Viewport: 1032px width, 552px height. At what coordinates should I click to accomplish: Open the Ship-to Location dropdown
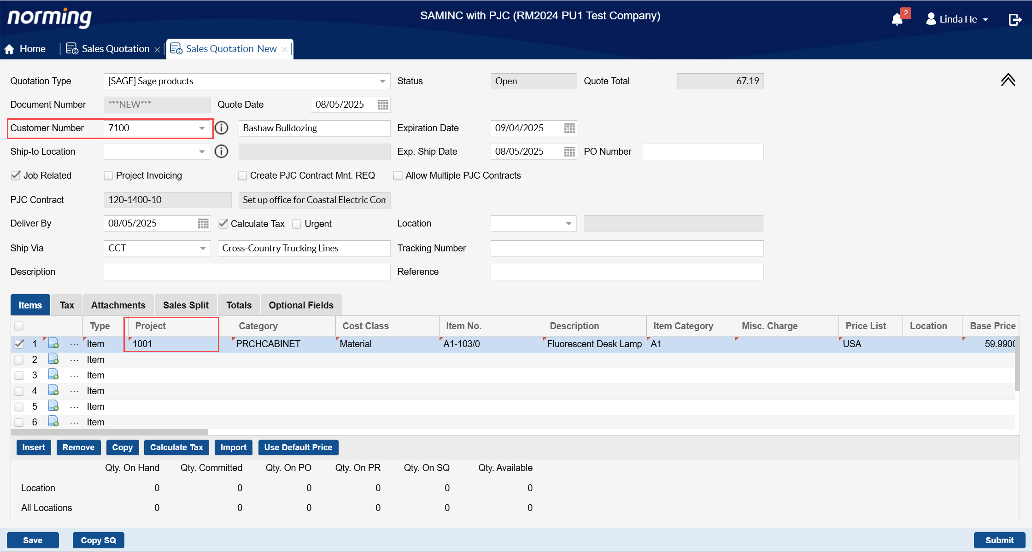click(x=202, y=151)
